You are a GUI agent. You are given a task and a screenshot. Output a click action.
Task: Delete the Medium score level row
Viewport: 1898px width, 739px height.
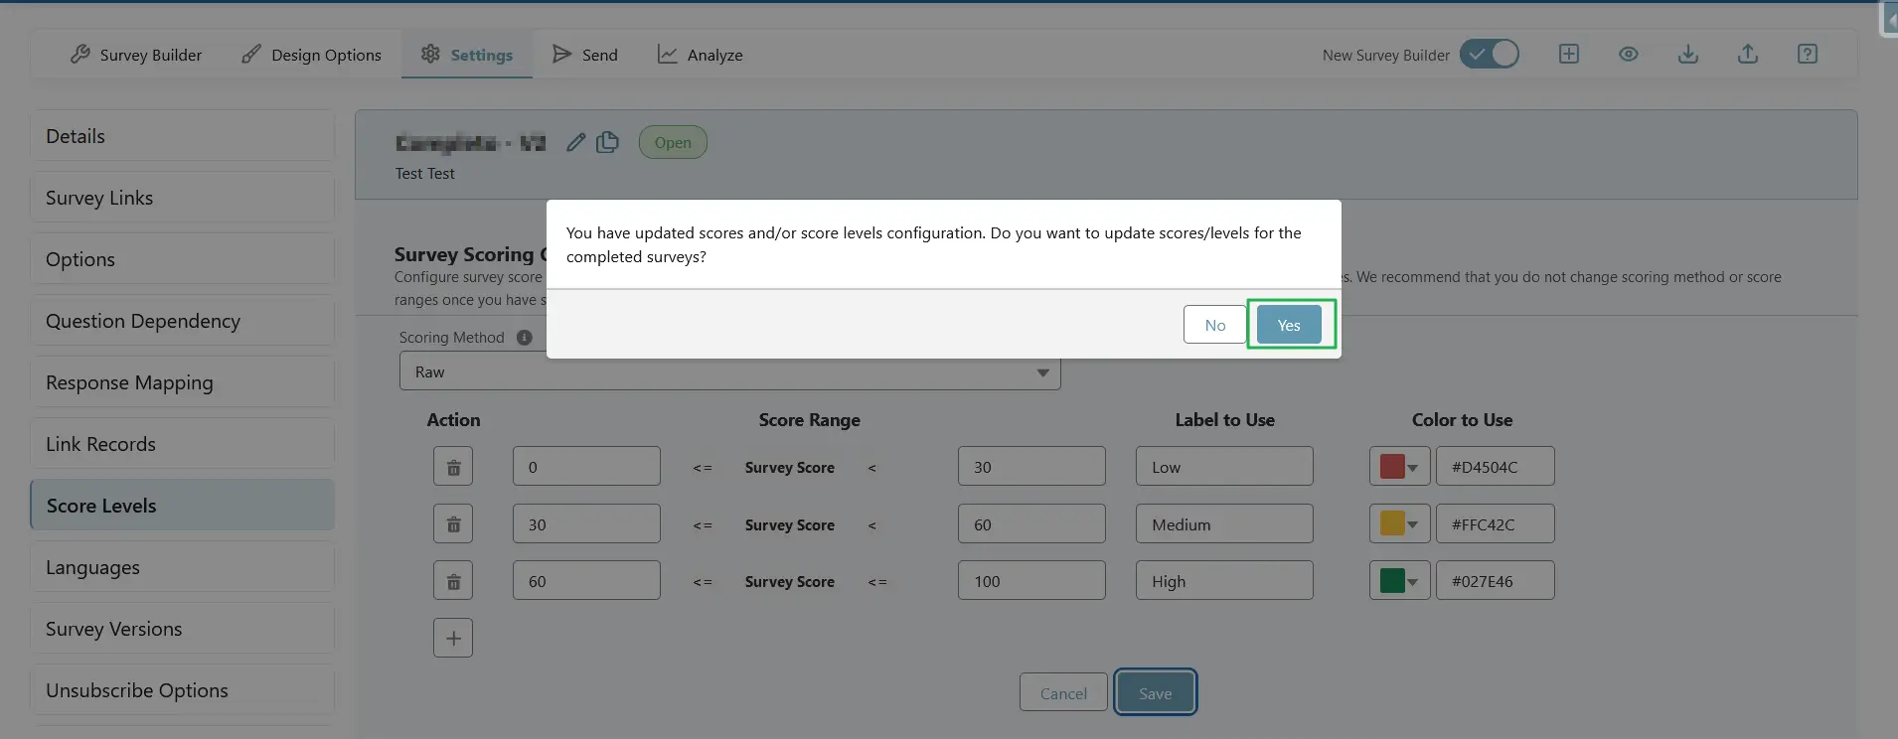(453, 523)
